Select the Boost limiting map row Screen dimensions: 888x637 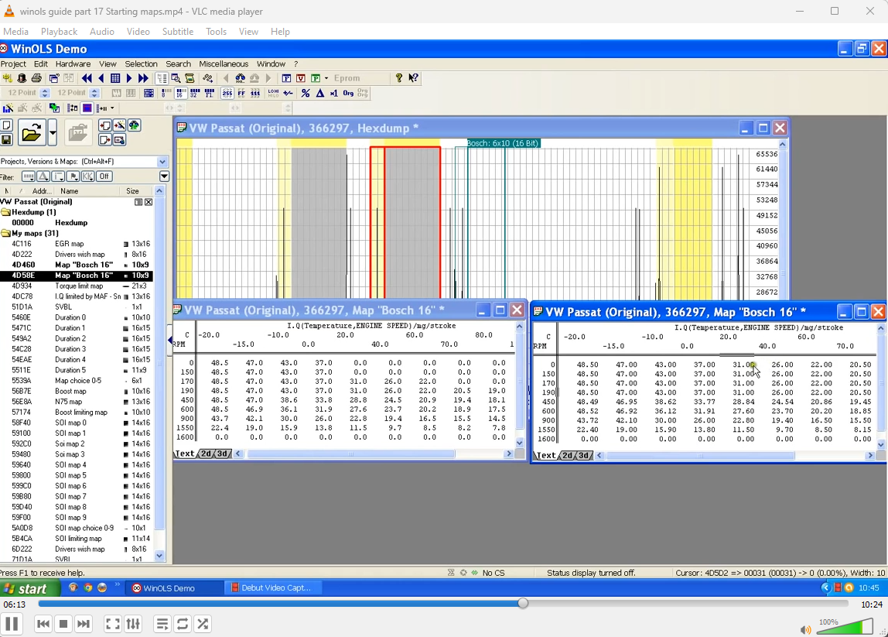pyautogui.click(x=77, y=412)
